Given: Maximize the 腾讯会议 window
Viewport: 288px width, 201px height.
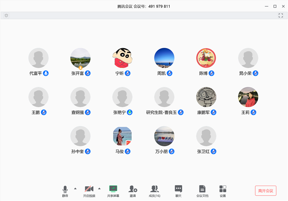Looking at the screenshot, I should click(275, 6).
